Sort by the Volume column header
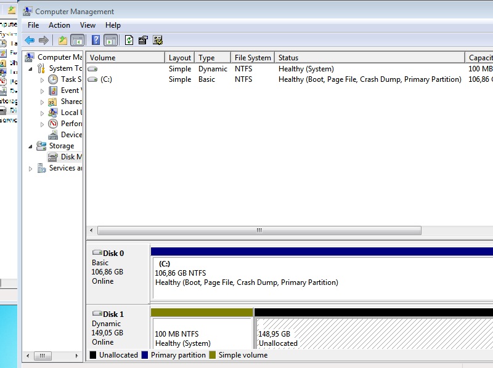The width and height of the screenshot is (493, 368). point(126,58)
